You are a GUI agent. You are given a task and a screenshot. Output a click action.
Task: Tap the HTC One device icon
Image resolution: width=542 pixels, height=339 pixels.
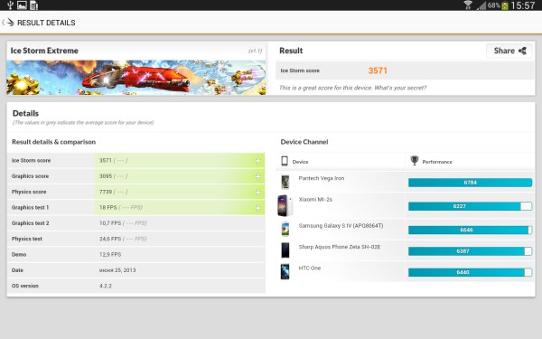pyautogui.click(x=285, y=271)
